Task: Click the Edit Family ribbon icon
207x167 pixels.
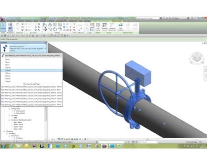Action: click(98, 27)
